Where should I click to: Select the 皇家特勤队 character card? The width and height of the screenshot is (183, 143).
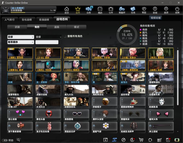click(20, 90)
